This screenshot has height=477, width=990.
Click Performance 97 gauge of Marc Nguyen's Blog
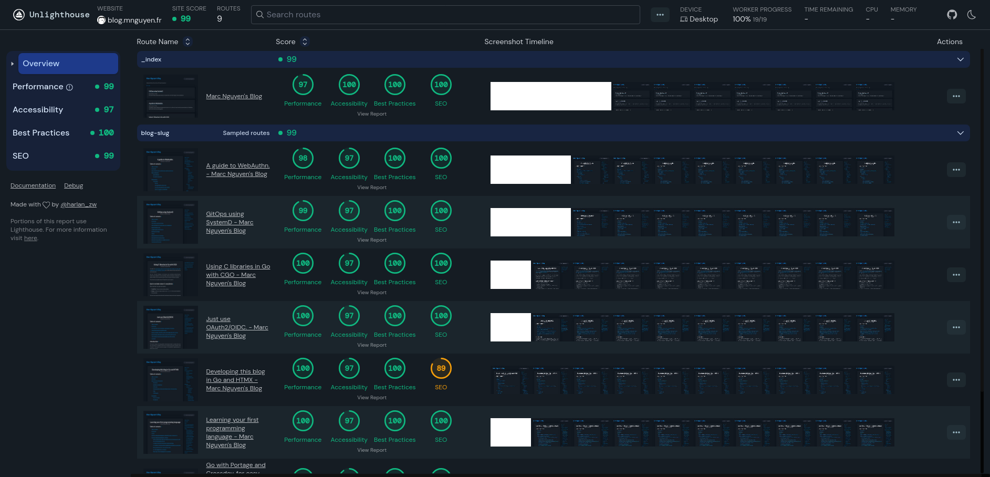pyautogui.click(x=303, y=85)
